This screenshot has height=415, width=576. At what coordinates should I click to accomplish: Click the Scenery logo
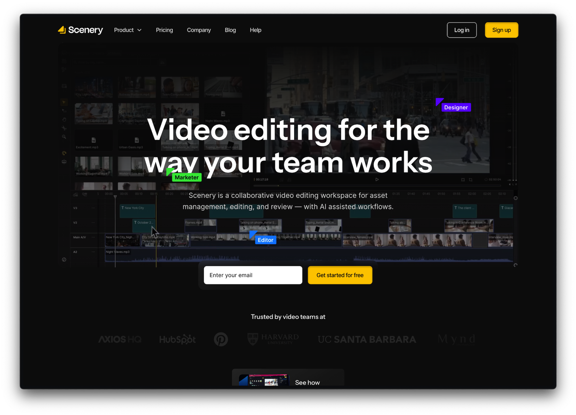[x=80, y=30]
